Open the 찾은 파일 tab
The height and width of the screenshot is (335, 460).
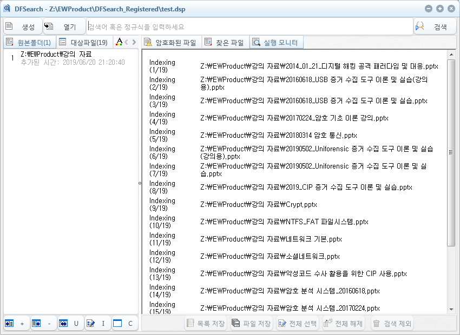coord(225,43)
